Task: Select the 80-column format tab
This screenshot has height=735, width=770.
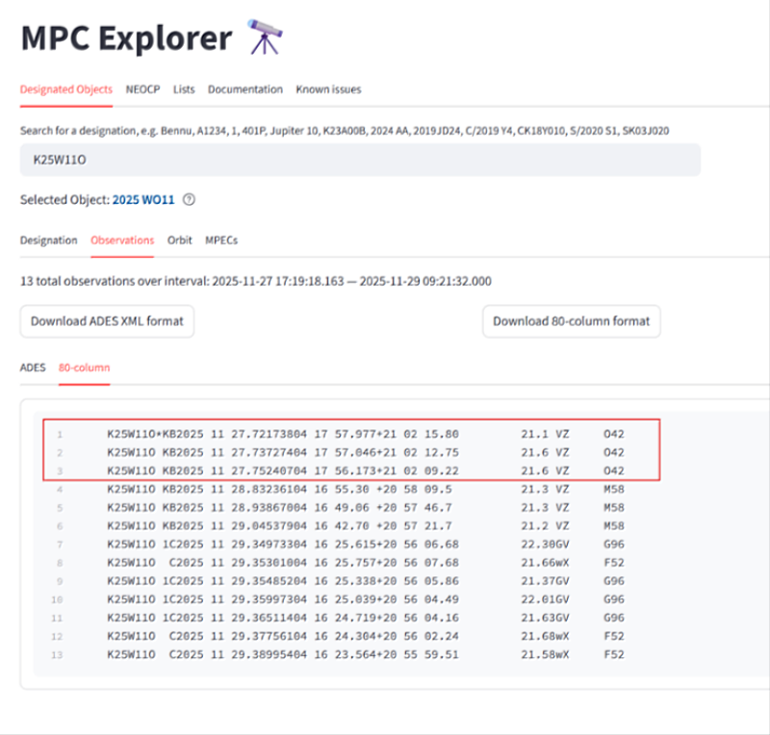Action: click(x=84, y=367)
